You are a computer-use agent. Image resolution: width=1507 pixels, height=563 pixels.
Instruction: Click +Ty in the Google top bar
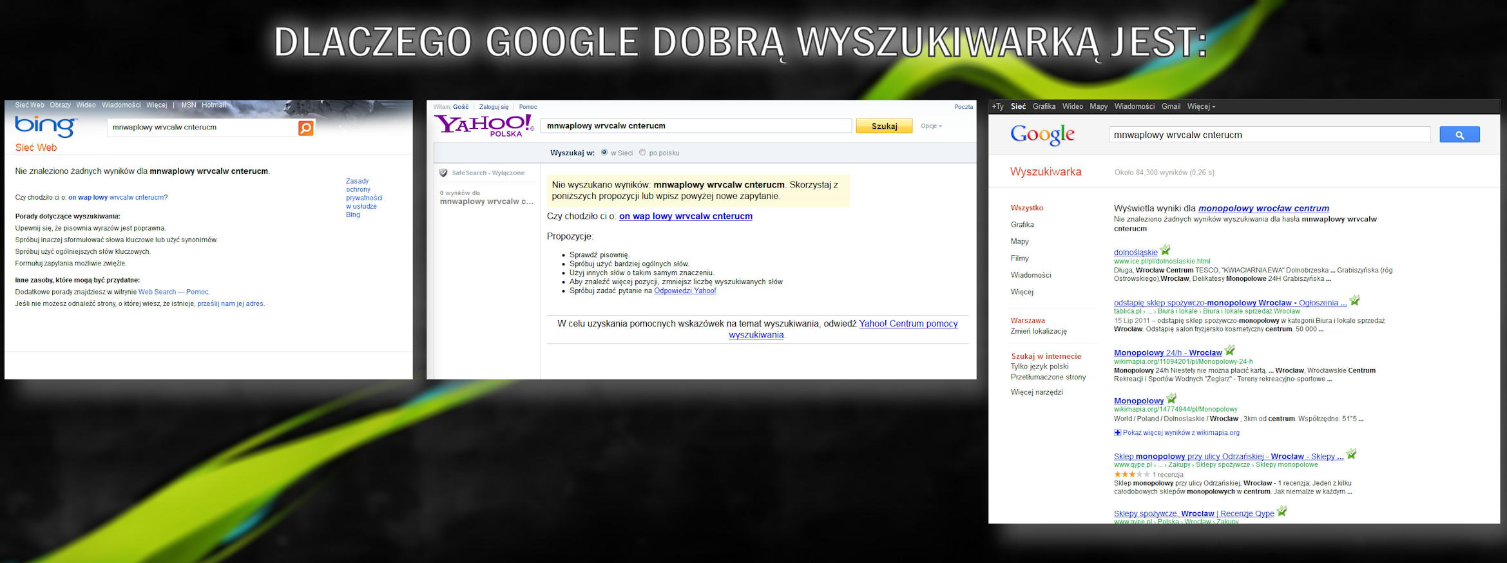pyautogui.click(x=997, y=107)
